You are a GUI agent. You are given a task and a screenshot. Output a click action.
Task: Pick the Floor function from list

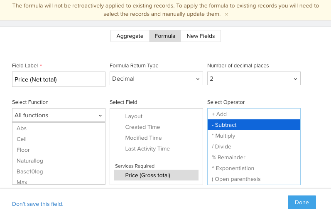tap(23, 150)
